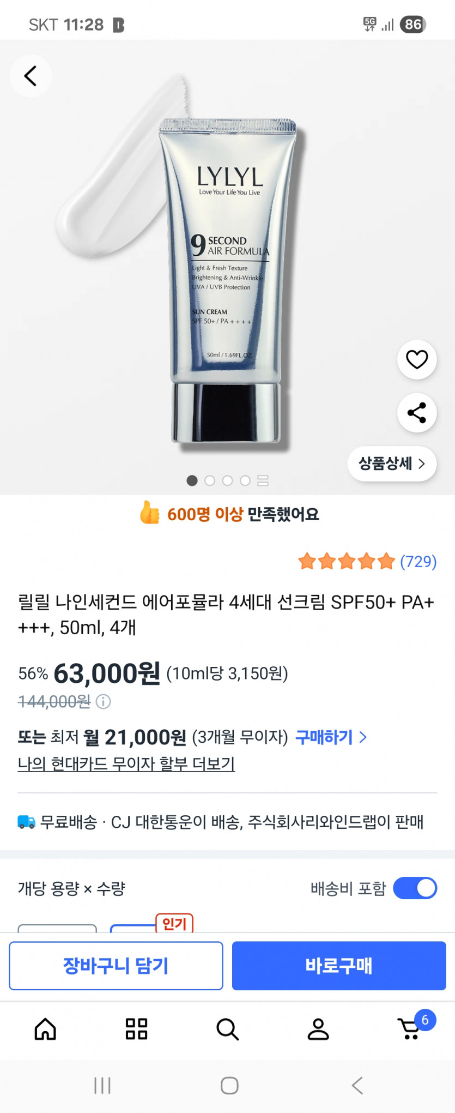Expand 상품상세 product details chevron
The height and width of the screenshot is (1113, 455).
coord(392,464)
